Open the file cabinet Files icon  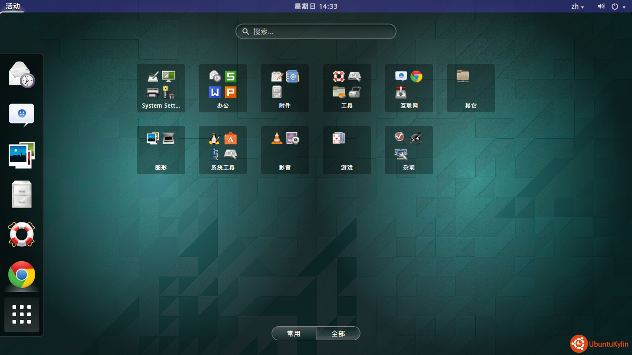[x=22, y=194]
